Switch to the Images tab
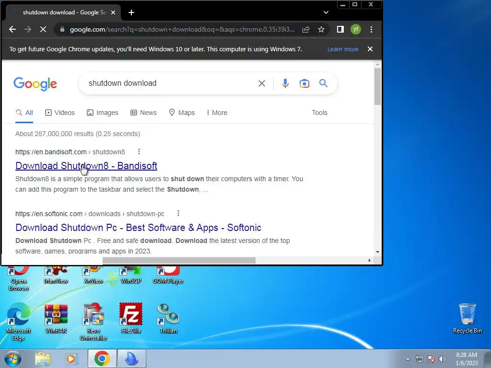 click(x=103, y=113)
